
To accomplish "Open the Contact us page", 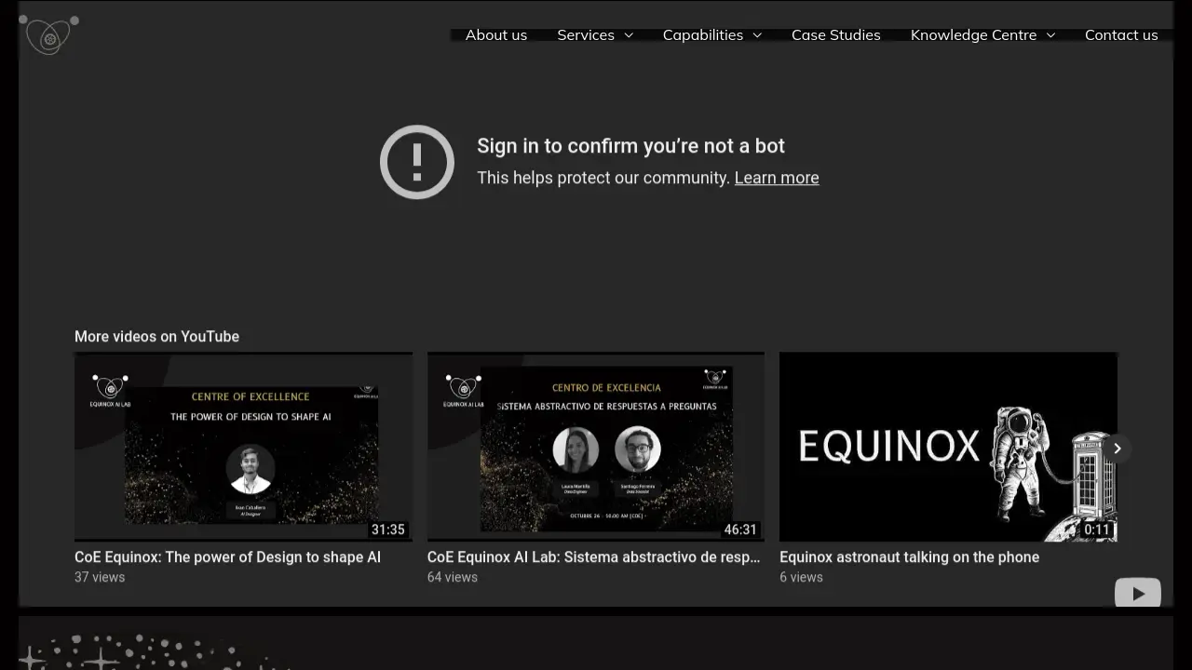I will point(1121,34).
